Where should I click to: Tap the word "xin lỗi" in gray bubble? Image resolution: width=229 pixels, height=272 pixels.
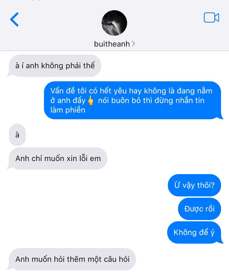click(77, 158)
